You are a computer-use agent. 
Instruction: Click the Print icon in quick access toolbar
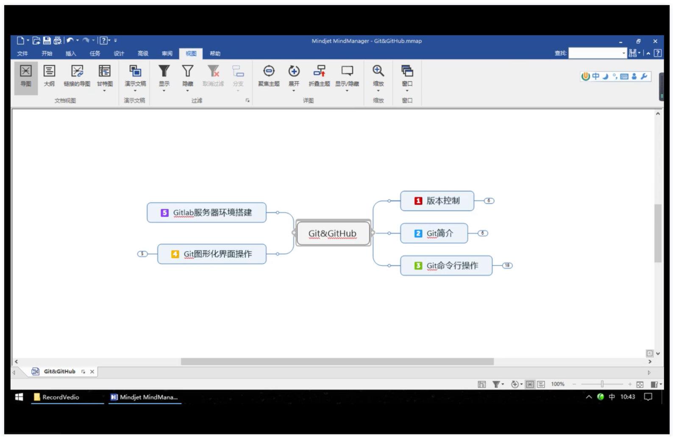[x=57, y=41]
